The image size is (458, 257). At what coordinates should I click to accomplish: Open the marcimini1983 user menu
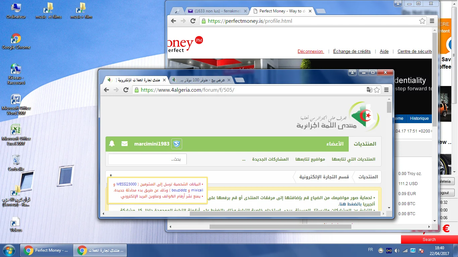[152, 144]
